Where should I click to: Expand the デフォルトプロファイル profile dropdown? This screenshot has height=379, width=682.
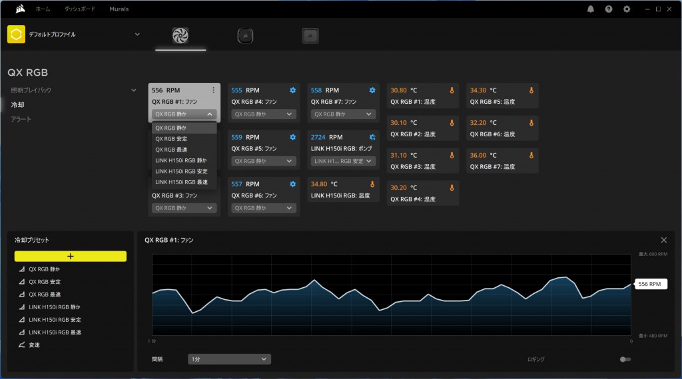pyautogui.click(x=137, y=34)
